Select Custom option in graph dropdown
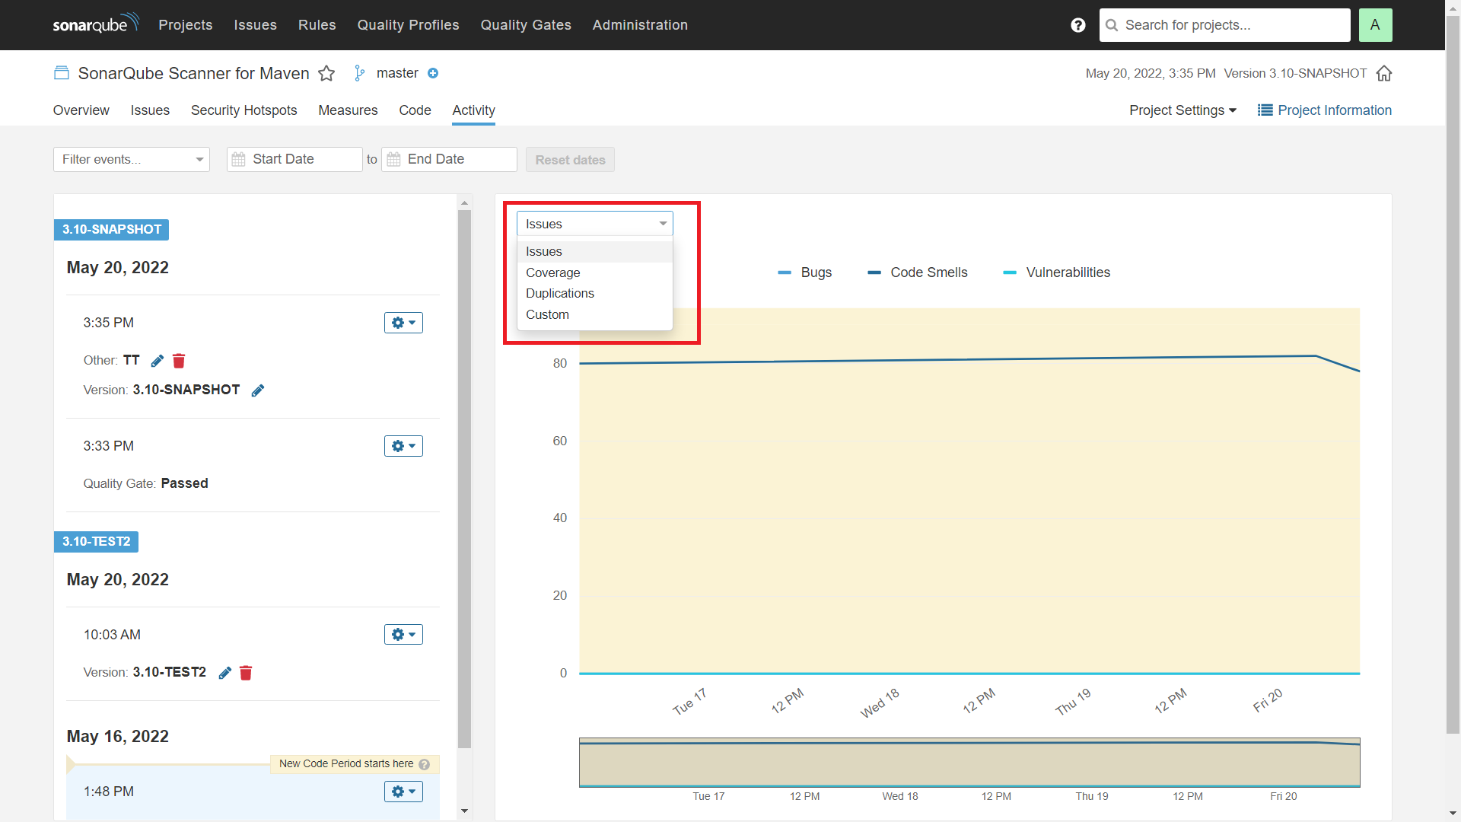This screenshot has width=1461, height=822. click(x=595, y=314)
